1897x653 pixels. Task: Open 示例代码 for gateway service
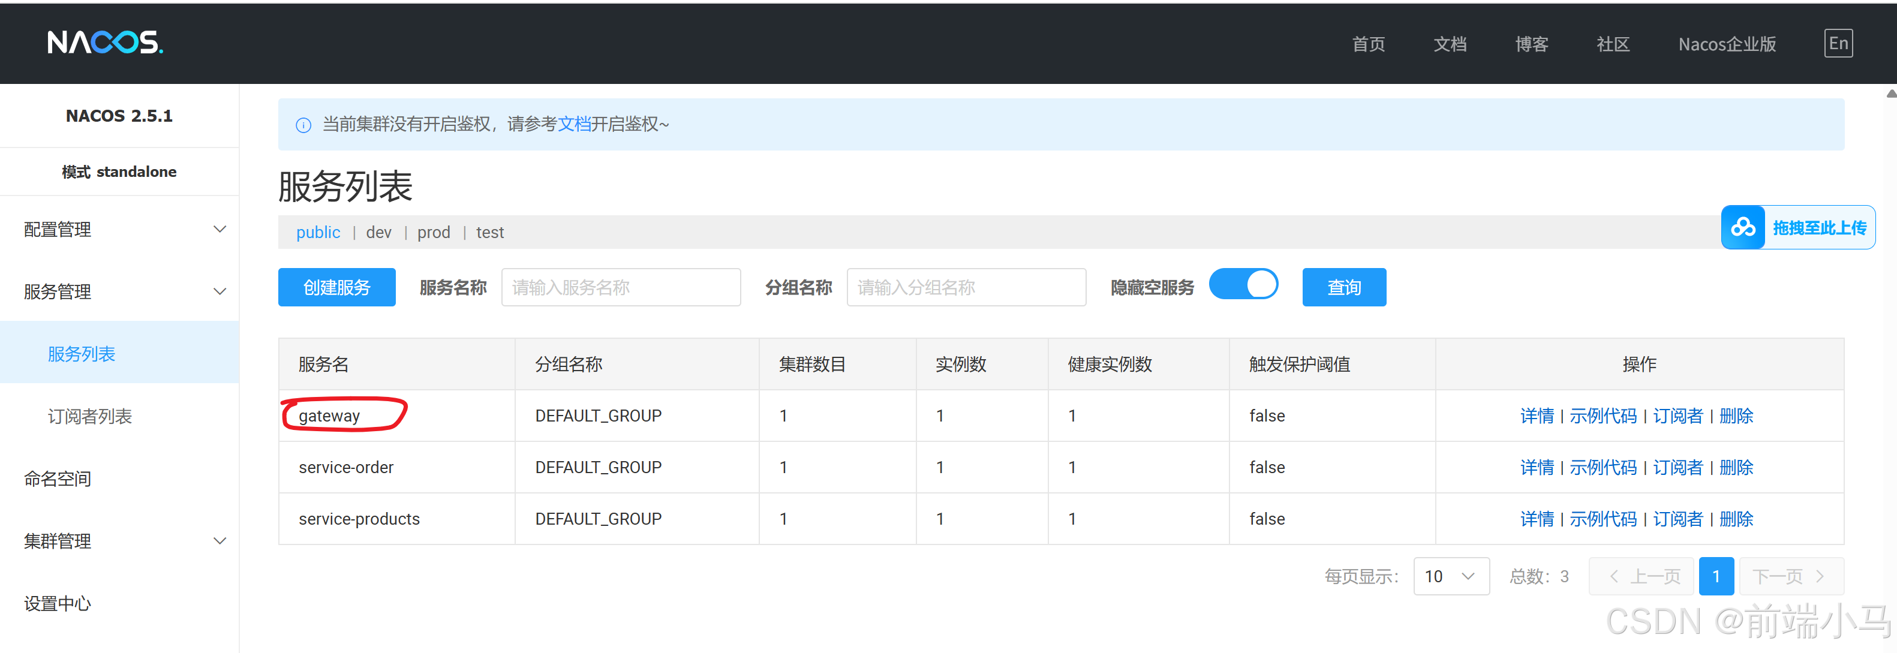(1603, 416)
